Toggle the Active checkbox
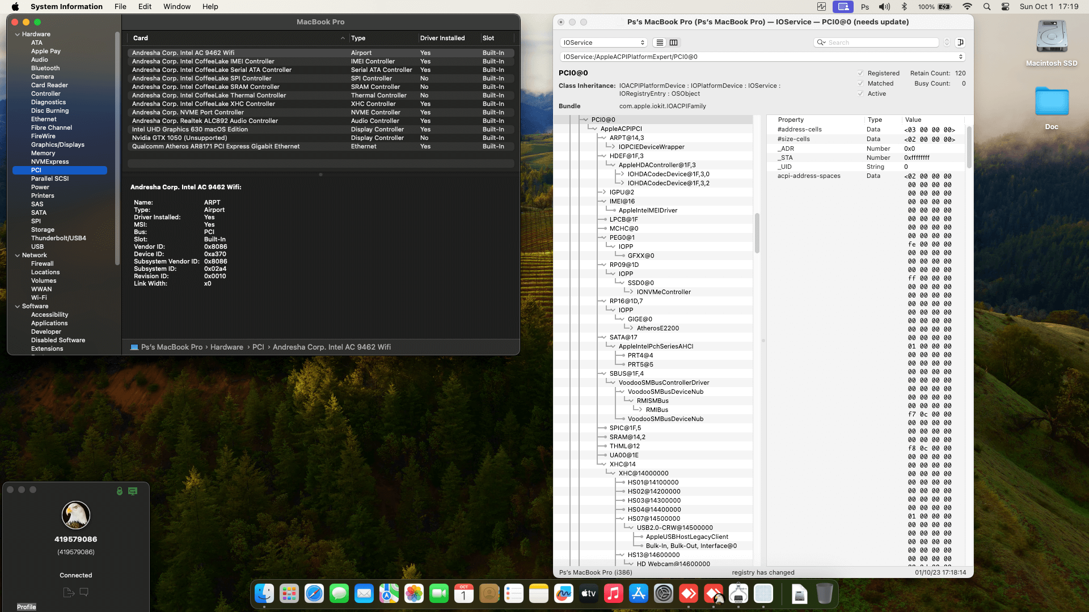Image resolution: width=1089 pixels, height=612 pixels. [x=860, y=93]
